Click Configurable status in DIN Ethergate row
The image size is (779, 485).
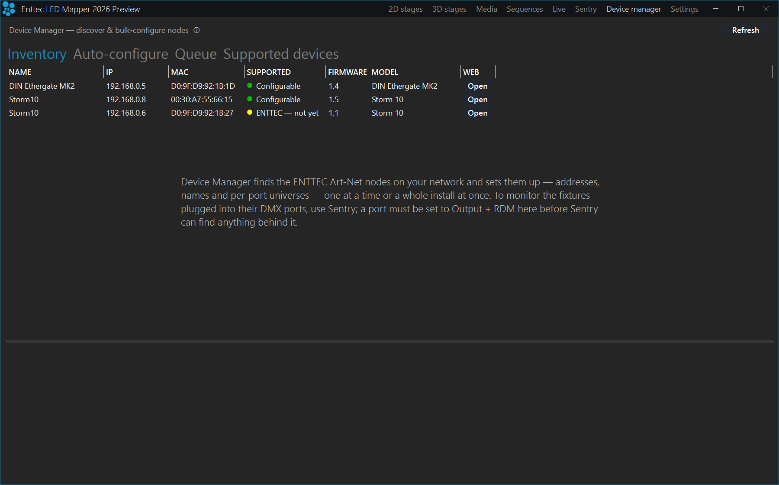pyautogui.click(x=278, y=86)
